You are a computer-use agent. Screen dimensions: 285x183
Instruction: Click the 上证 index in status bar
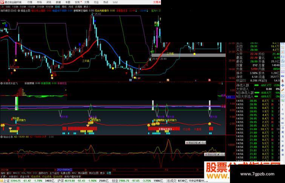[x=6, y=181]
